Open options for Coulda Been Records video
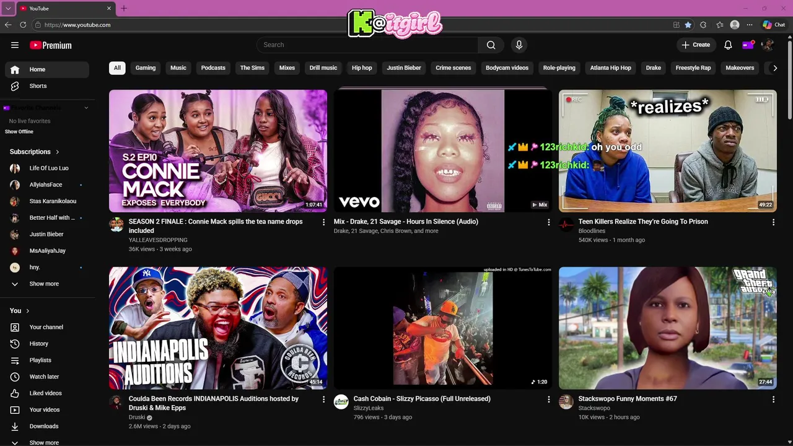793x446 pixels. [323, 400]
